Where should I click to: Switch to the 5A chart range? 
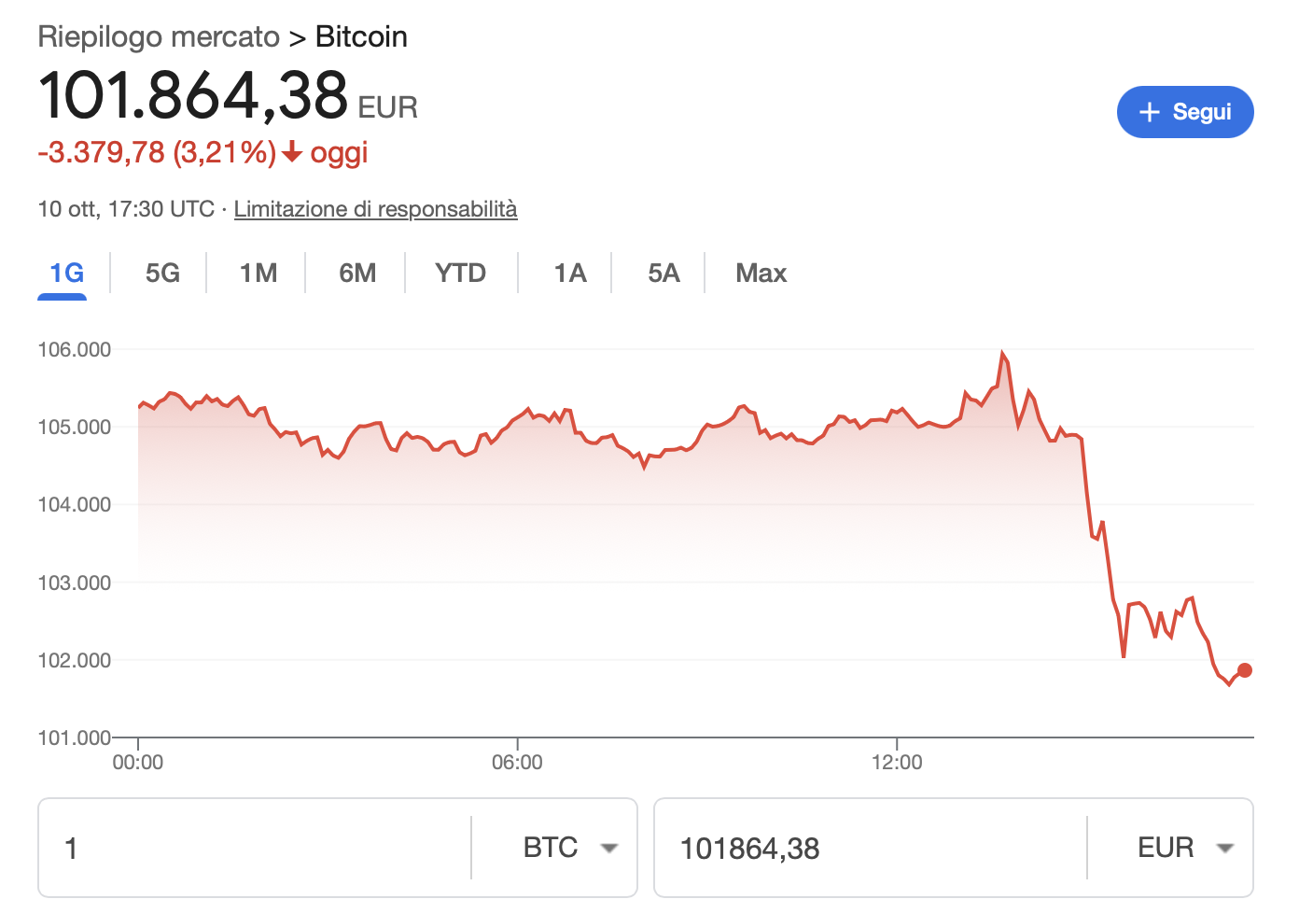[663, 273]
